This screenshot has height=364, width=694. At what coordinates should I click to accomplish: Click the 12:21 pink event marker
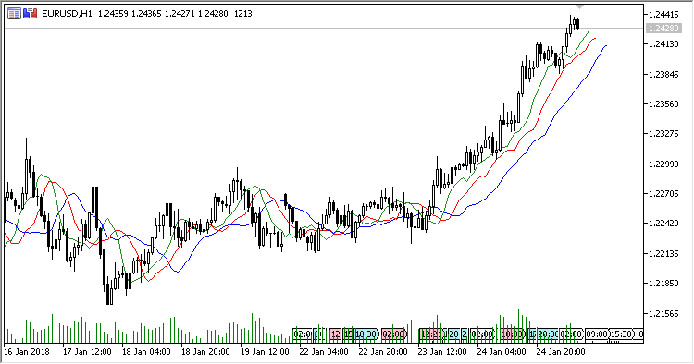point(433,334)
